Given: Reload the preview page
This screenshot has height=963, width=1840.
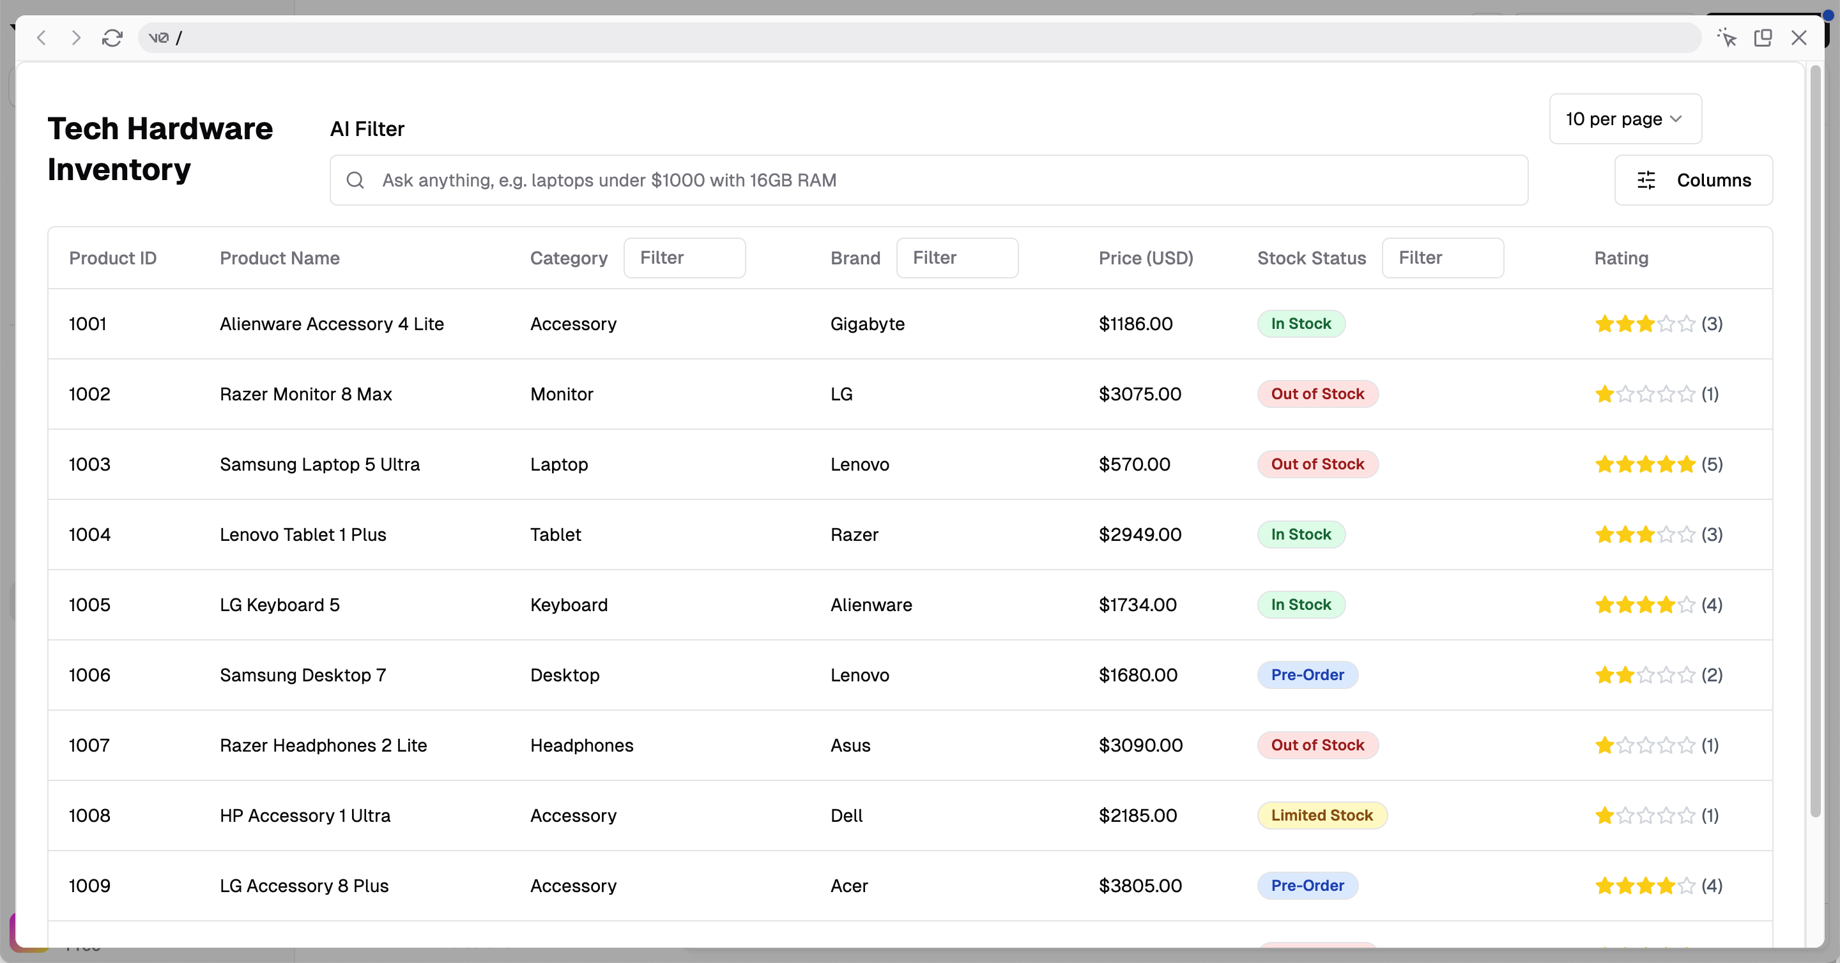Looking at the screenshot, I should tap(112, 38).
